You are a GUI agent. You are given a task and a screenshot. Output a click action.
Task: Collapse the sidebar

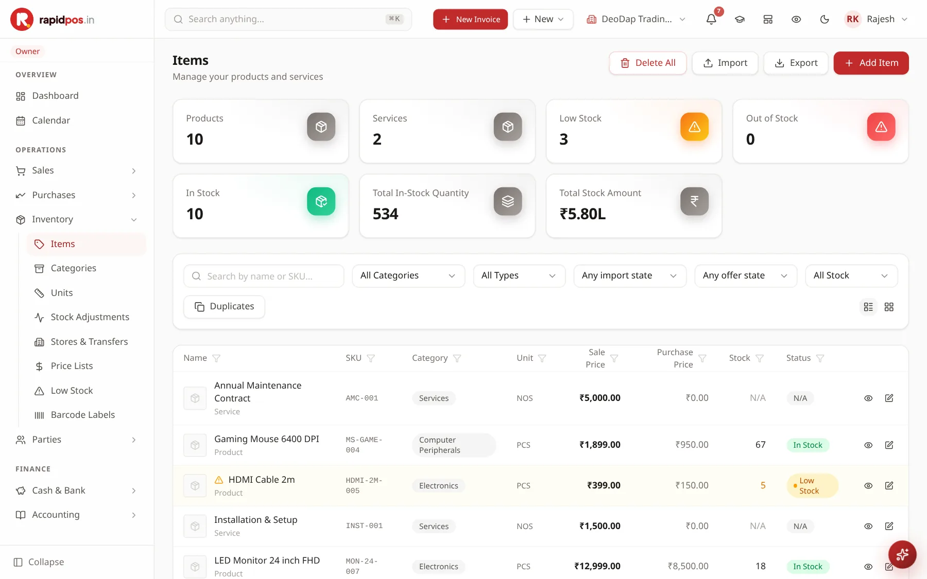(39, 562)
